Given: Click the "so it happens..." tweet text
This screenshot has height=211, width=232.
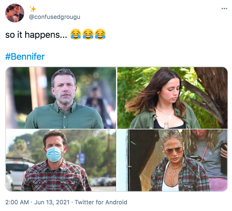Looking at the screenshot, I should tap(36, 35).
